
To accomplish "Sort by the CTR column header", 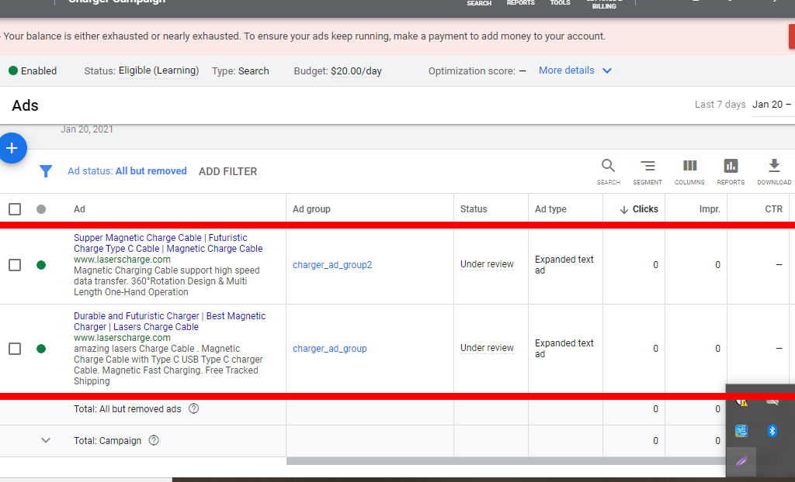I will coord(774,209).
